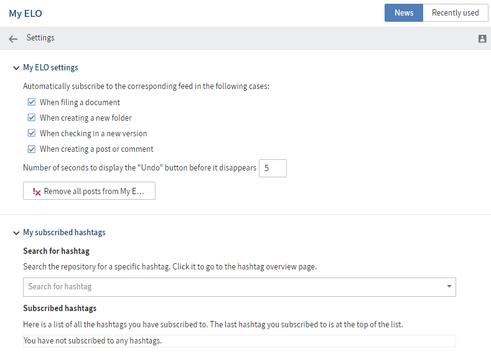Image resolution: width=491 pixels, height=359 pixels.
Task: Collapse the My ELO settings section
Action: point(16,68)
